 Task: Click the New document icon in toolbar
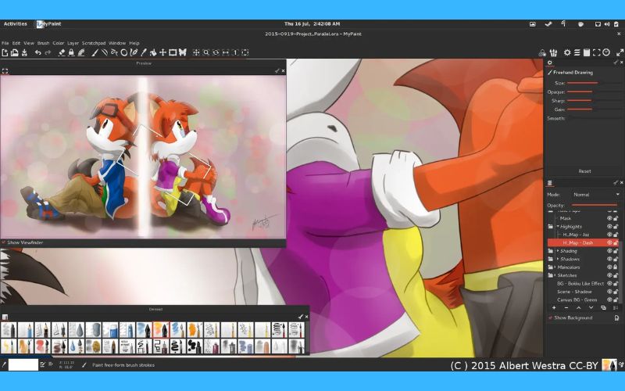pyautogui.click(x=5, y=52)
